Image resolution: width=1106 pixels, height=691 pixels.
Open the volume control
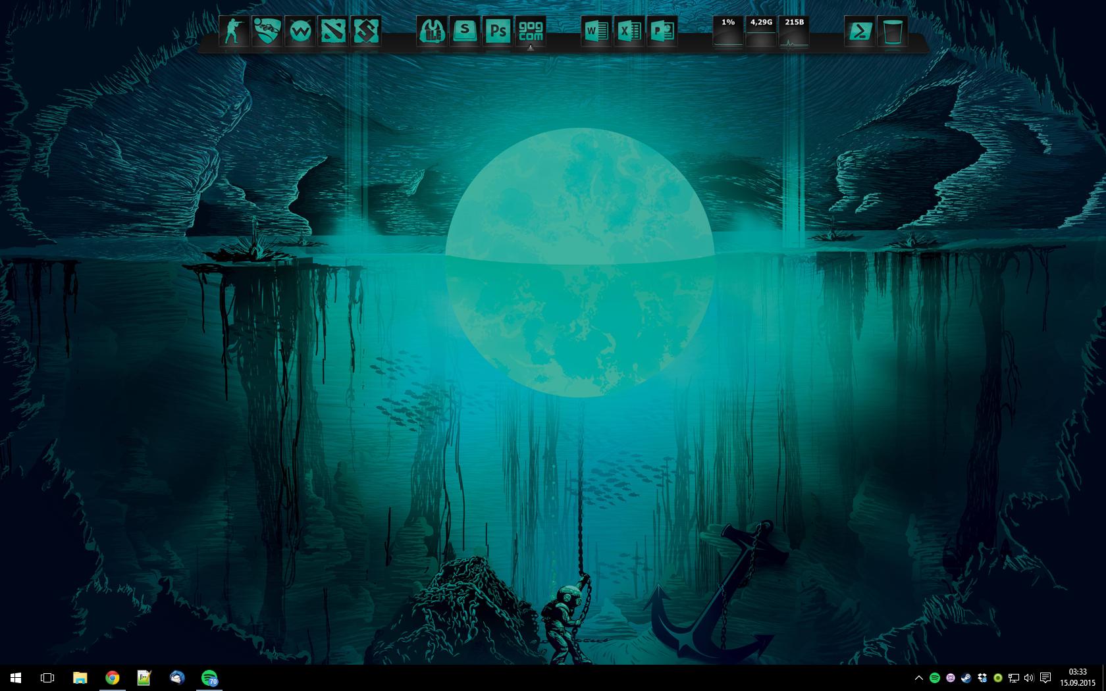tap(1029, 678)
